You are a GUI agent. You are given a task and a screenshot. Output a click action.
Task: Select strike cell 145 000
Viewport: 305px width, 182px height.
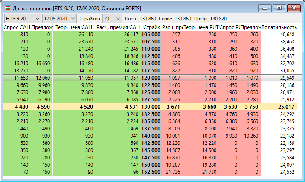(151, 150)
